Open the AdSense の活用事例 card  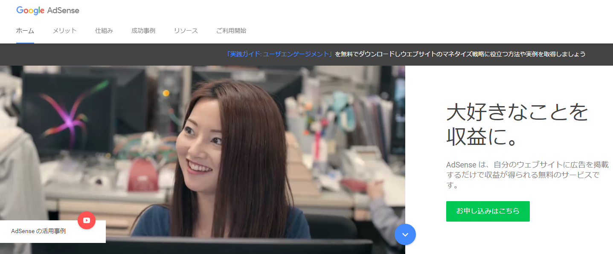pos(53,231)
